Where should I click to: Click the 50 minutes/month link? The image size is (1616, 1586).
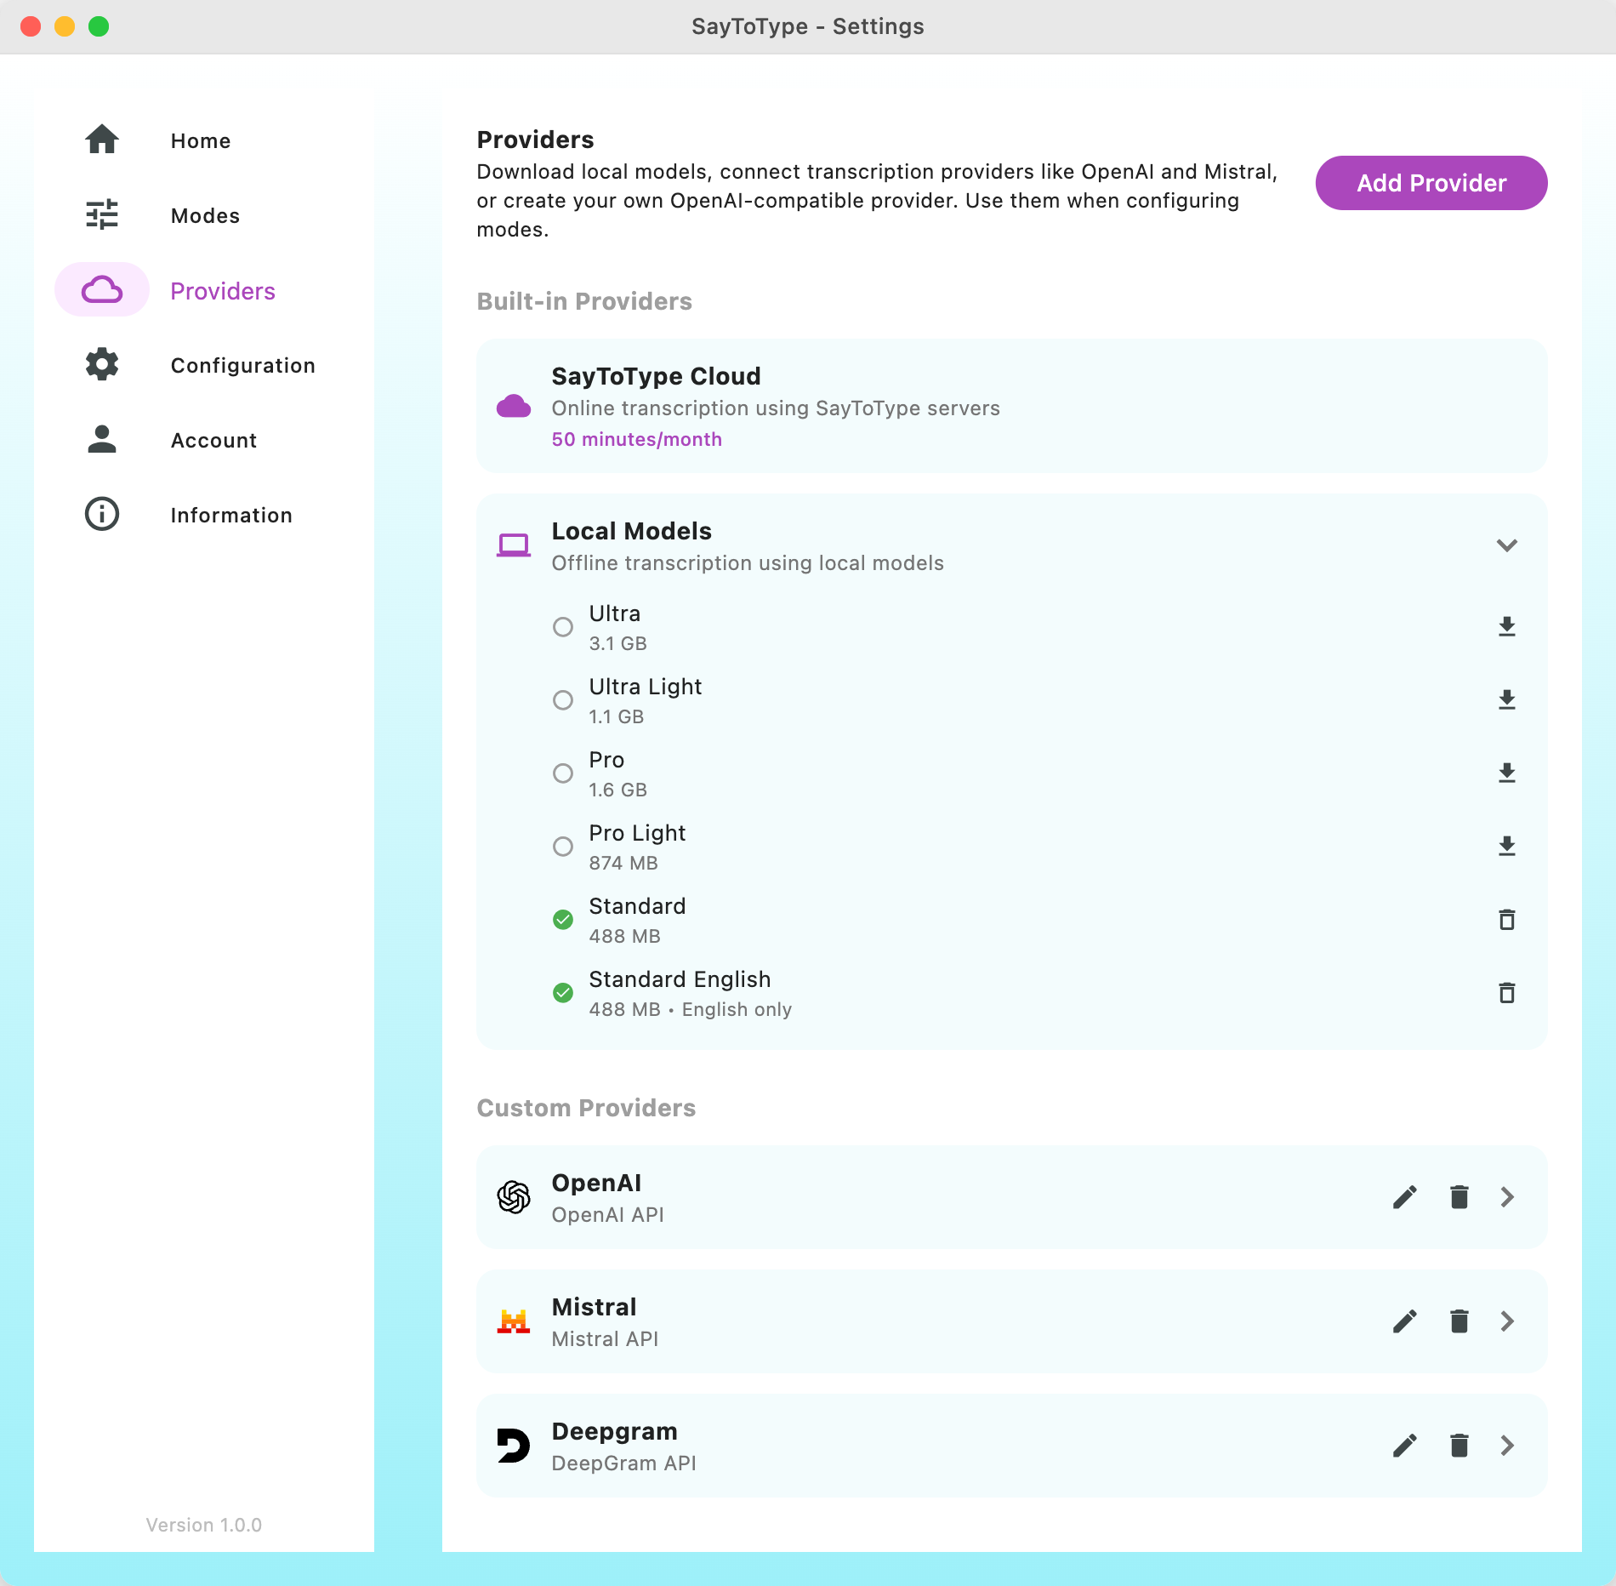[x=636, y=440]
